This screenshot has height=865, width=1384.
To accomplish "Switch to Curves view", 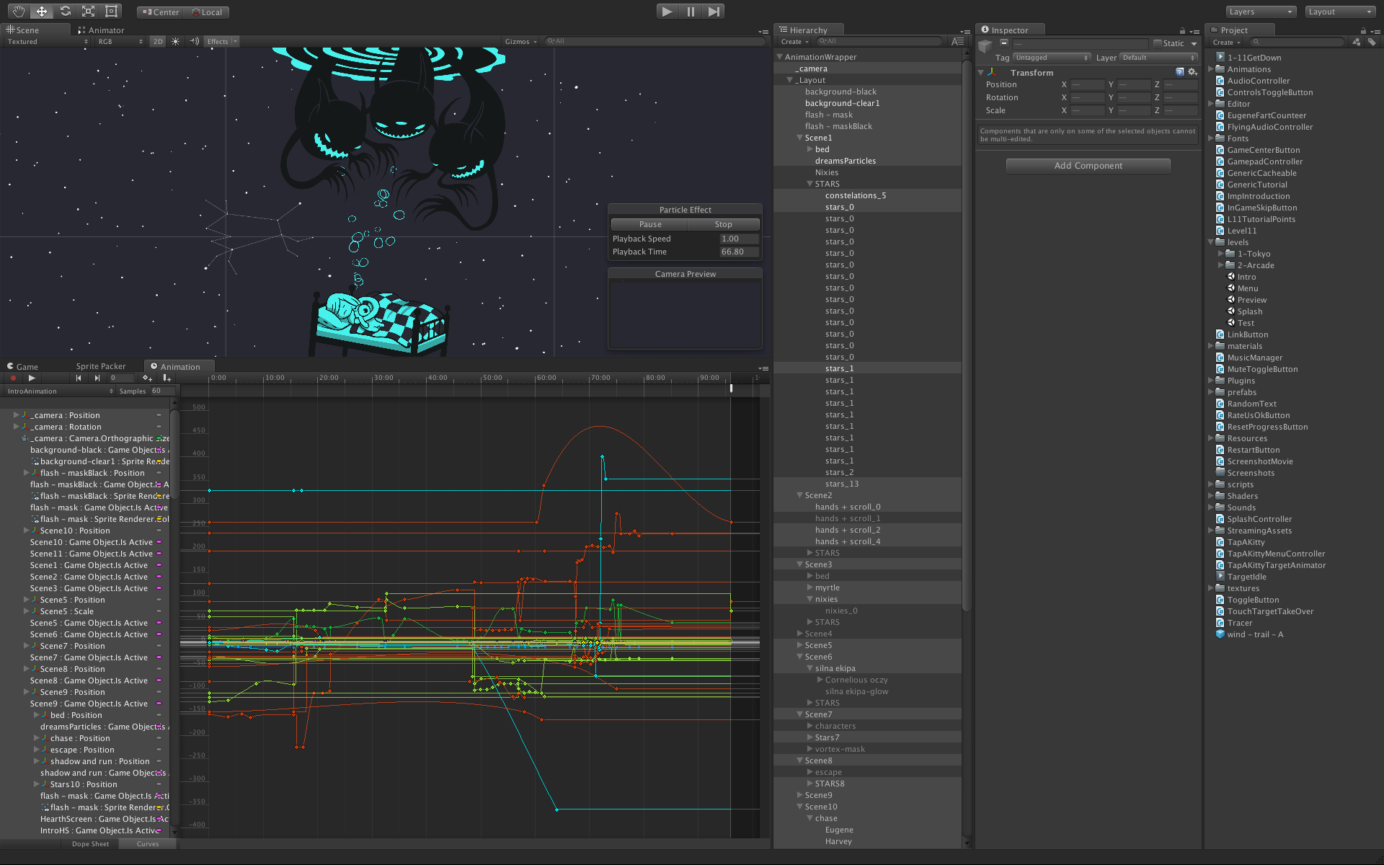I will pyautogui.click(x=147, y=844).
